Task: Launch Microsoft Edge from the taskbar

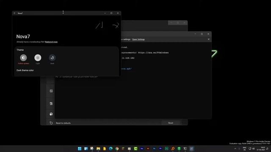Action: tap(111, 149)
